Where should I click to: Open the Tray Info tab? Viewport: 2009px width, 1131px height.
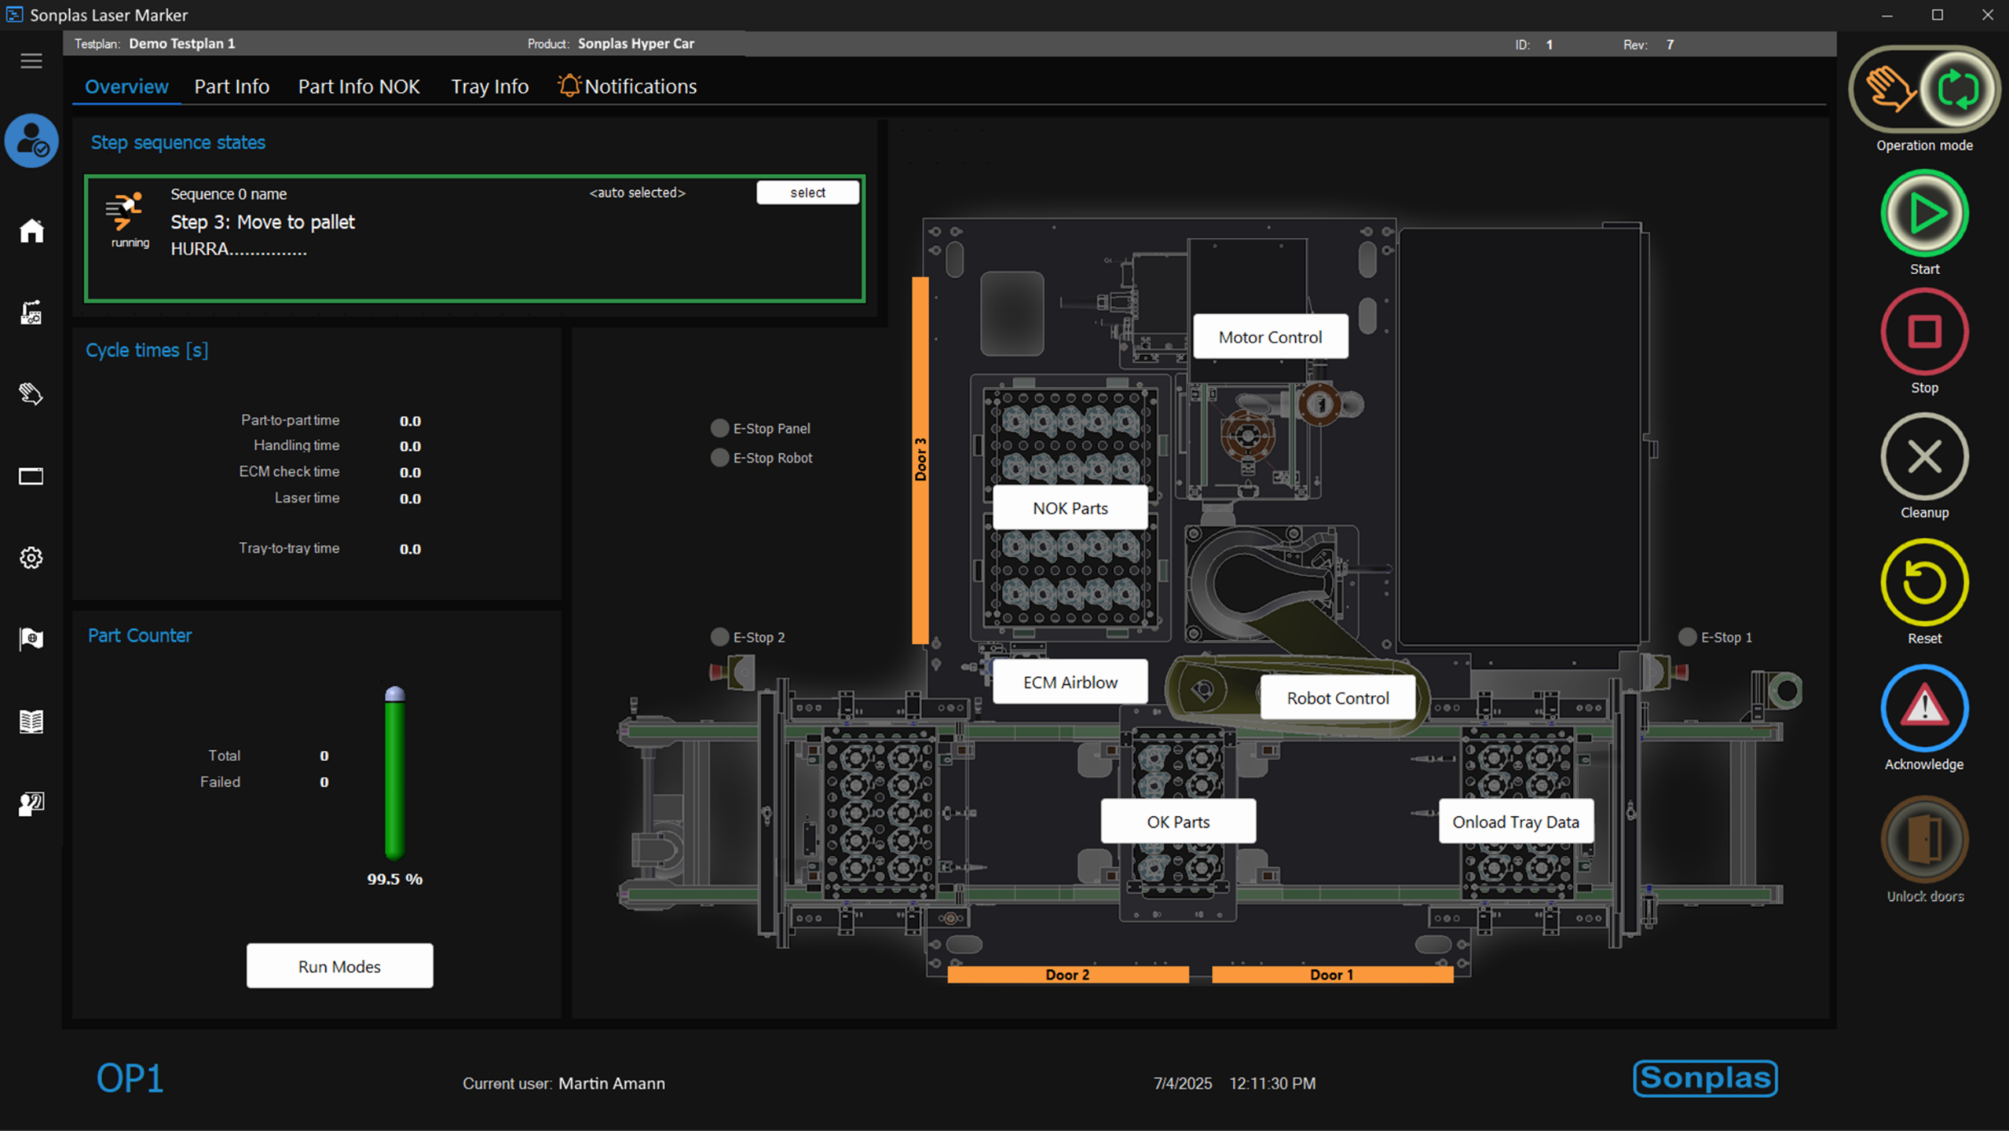point(489,86)
